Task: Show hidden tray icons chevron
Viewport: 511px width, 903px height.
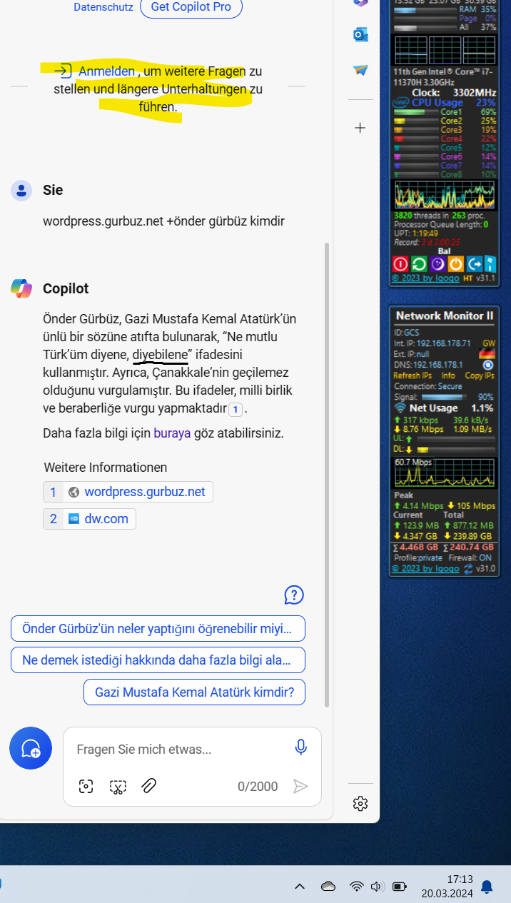Action: pos(300,887)
